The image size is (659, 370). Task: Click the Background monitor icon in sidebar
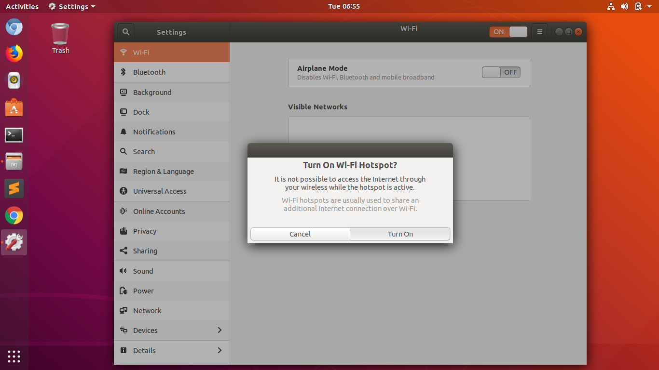pyautogui.click(x=124, y=92)
